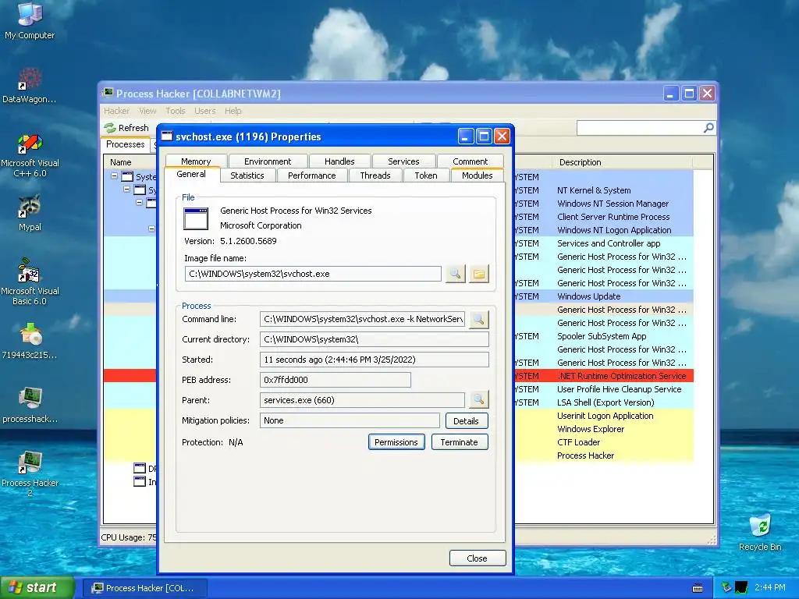
Task: Click the Terminate button
Action: 459,442
